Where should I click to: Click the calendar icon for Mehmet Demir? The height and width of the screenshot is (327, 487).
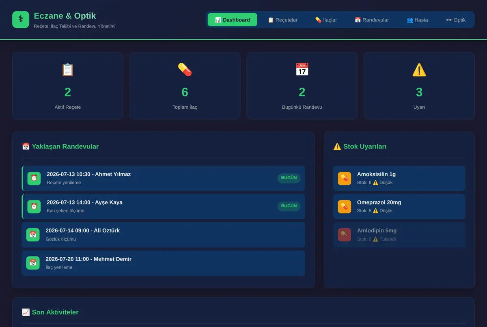pos(33,263)
